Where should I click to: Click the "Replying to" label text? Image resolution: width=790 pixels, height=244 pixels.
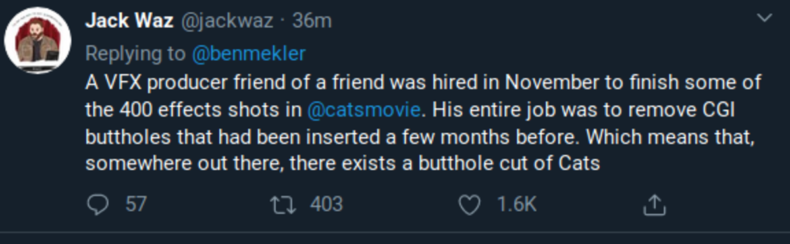[136, 54]
